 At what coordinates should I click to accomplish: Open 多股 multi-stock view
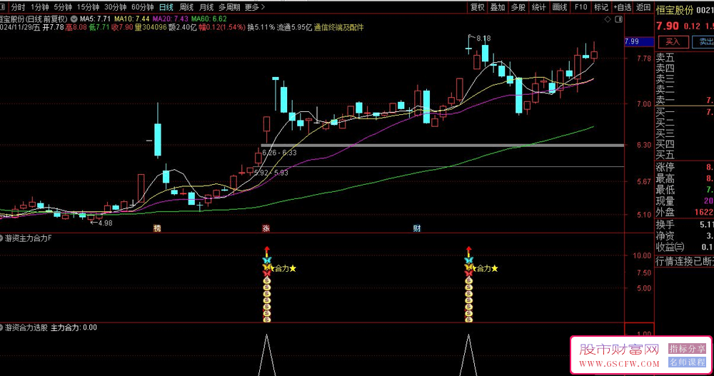click(518, 7)
